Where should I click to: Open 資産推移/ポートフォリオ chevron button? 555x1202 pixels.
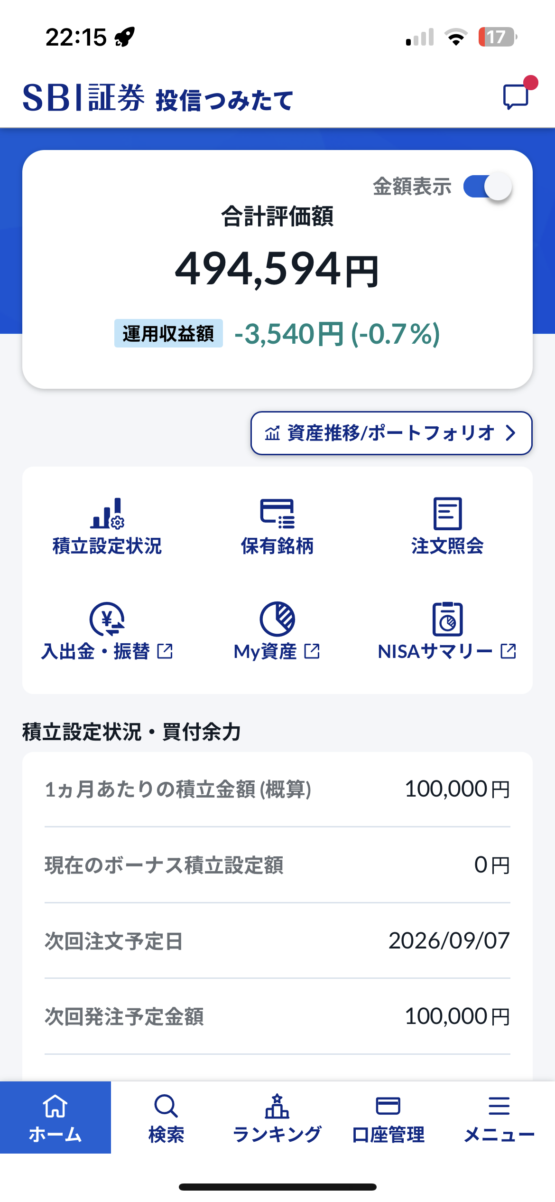tap(391, 433)
